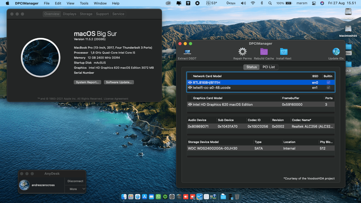Click Disconnect in AnyDesk panel
The image size is (361, 203).
point(75,181)
